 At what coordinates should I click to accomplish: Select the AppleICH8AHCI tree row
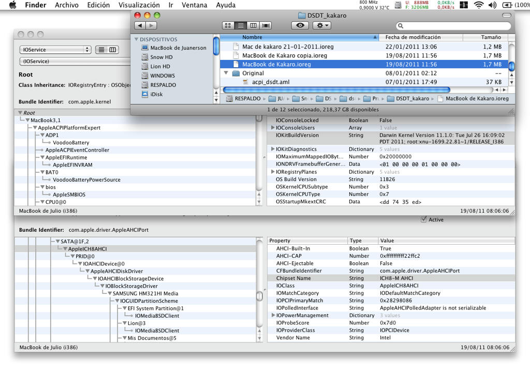point(135,249)
